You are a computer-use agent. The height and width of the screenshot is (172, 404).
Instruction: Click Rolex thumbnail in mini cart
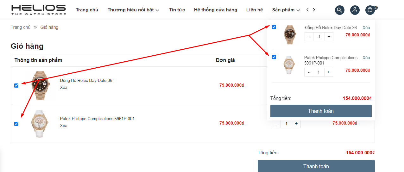289,34
